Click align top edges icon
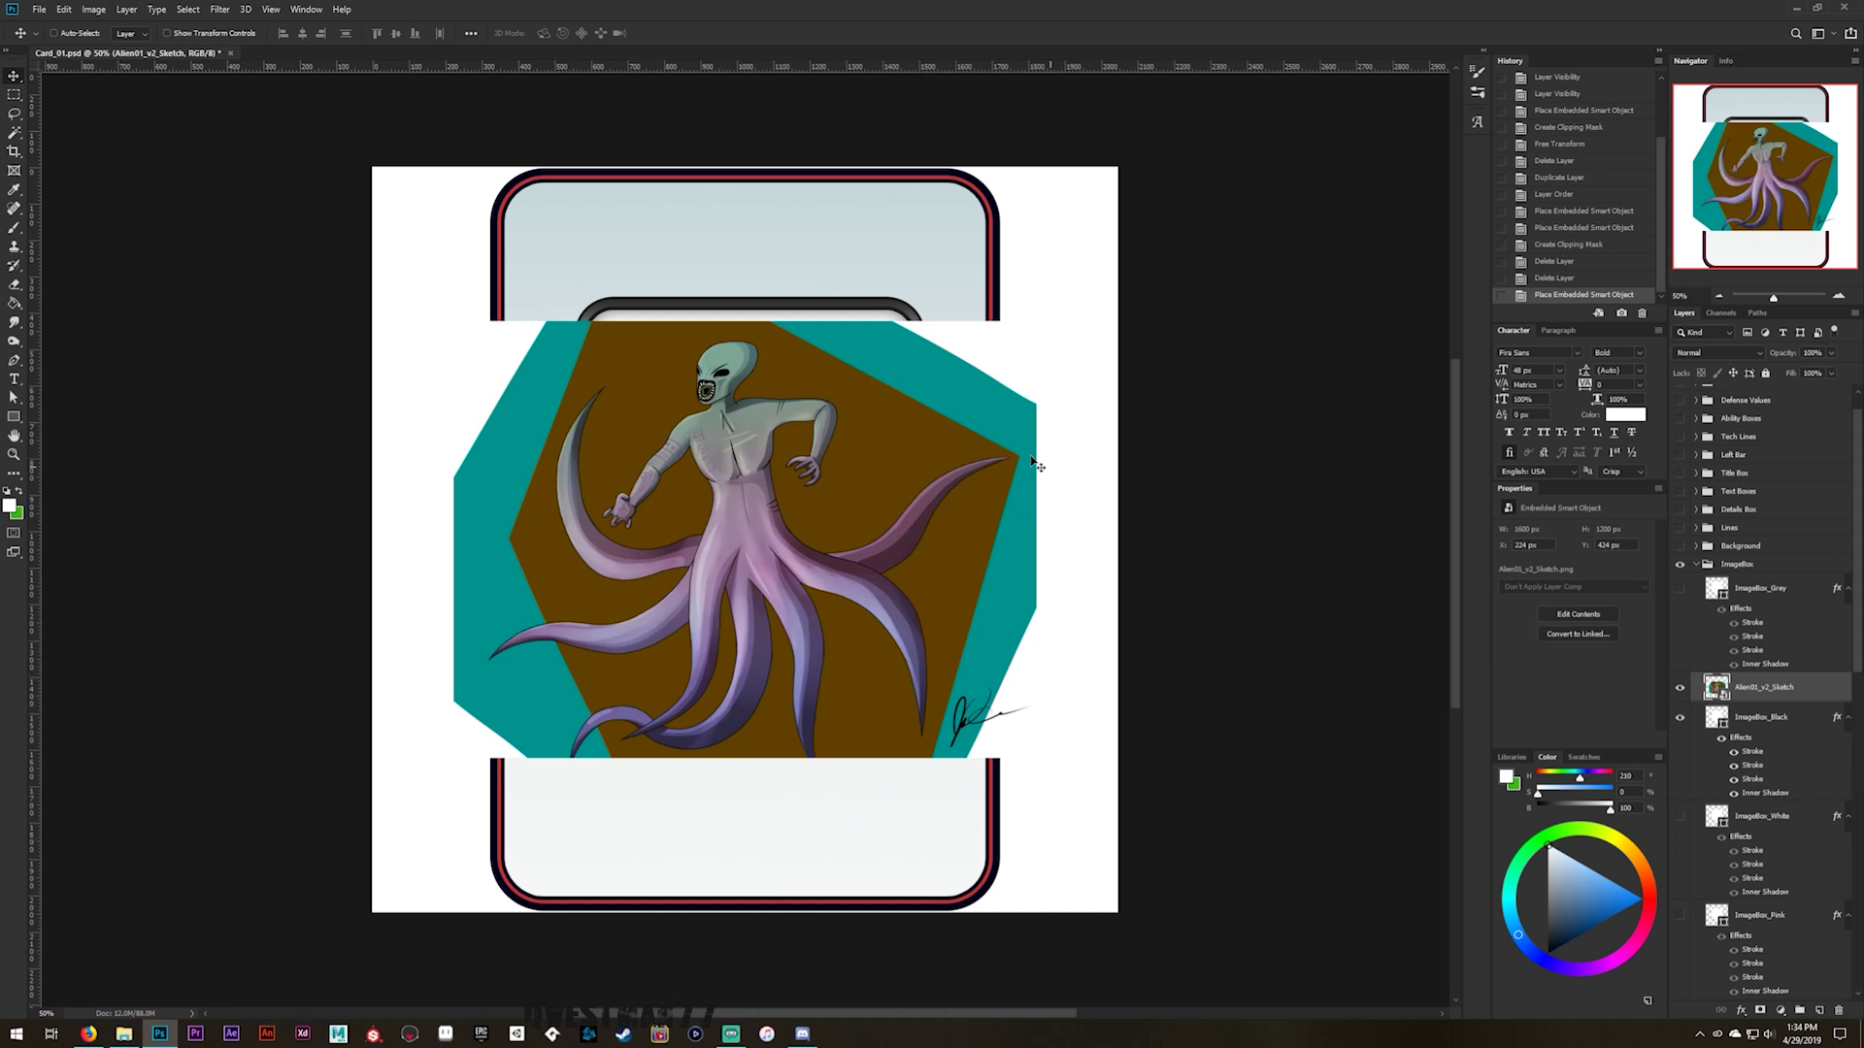 point(377,33)
